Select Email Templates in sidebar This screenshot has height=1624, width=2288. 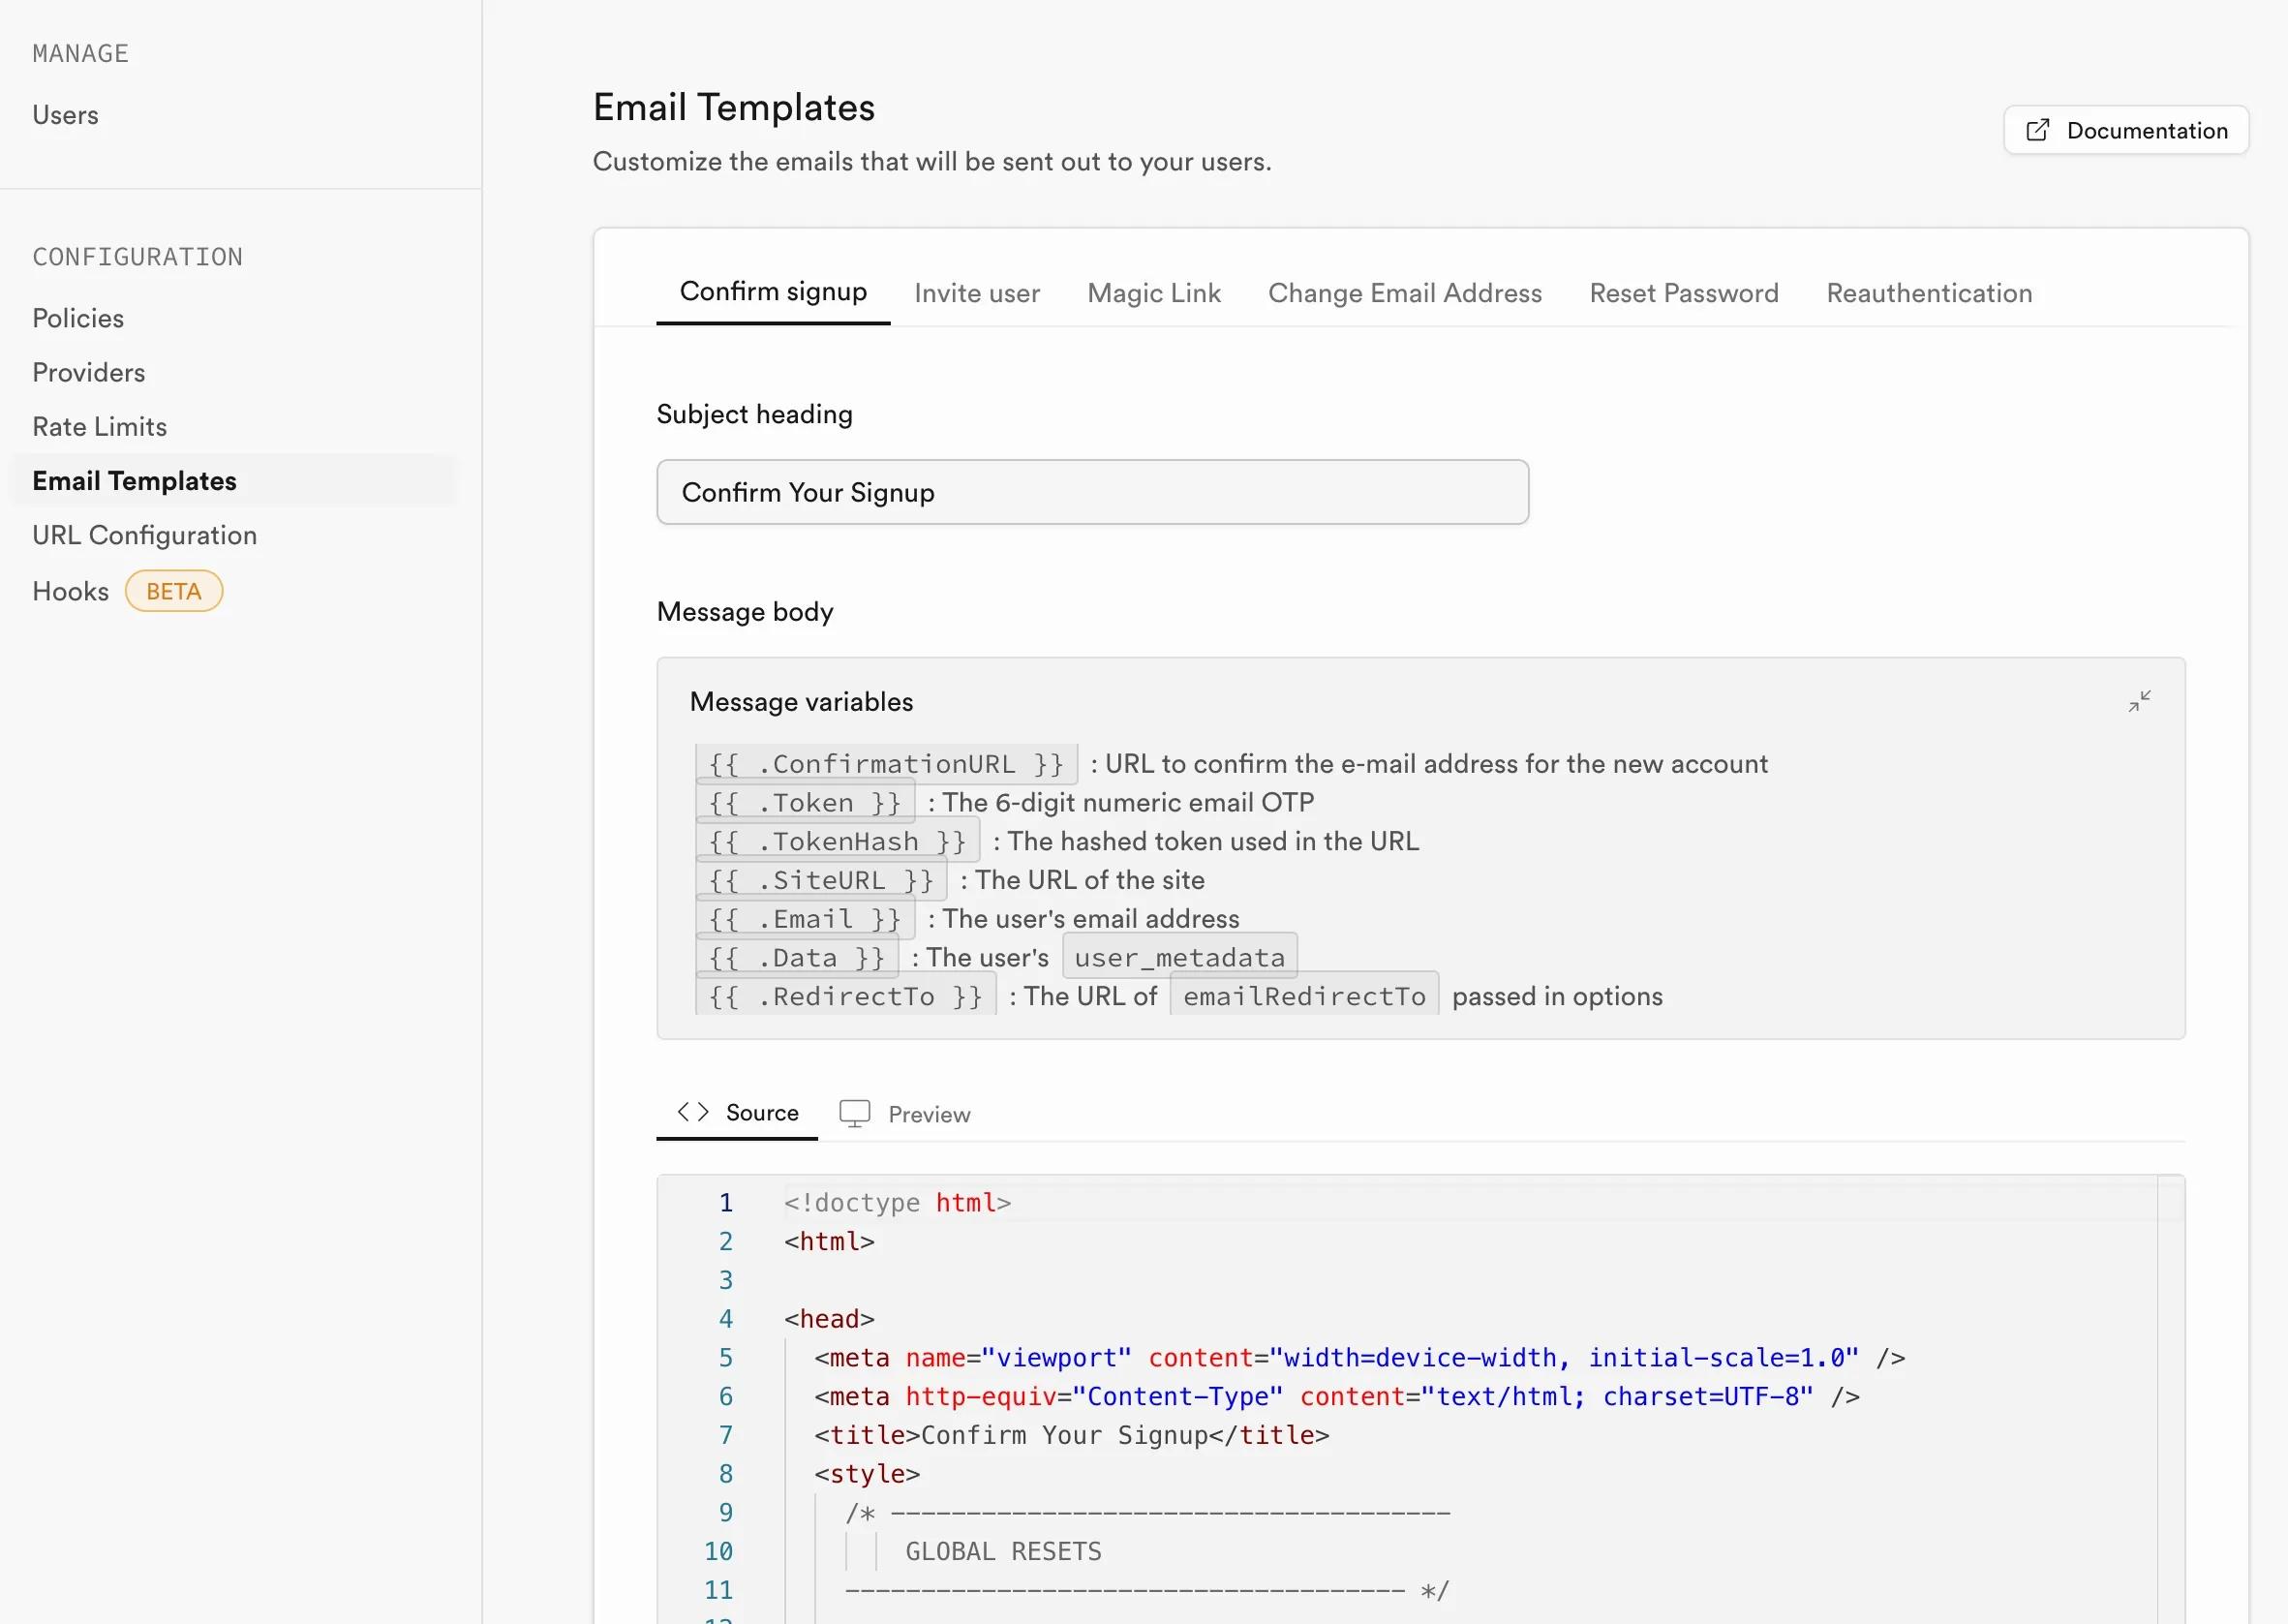[x=134, y=481]
